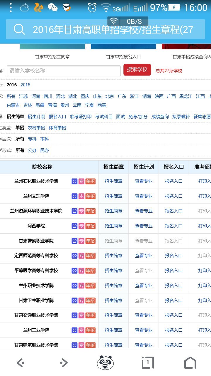Open 报名入口 for 兰州职业技术学院
Image resolution: width=211 pixels, height=376 pixels.
point(173,286)
